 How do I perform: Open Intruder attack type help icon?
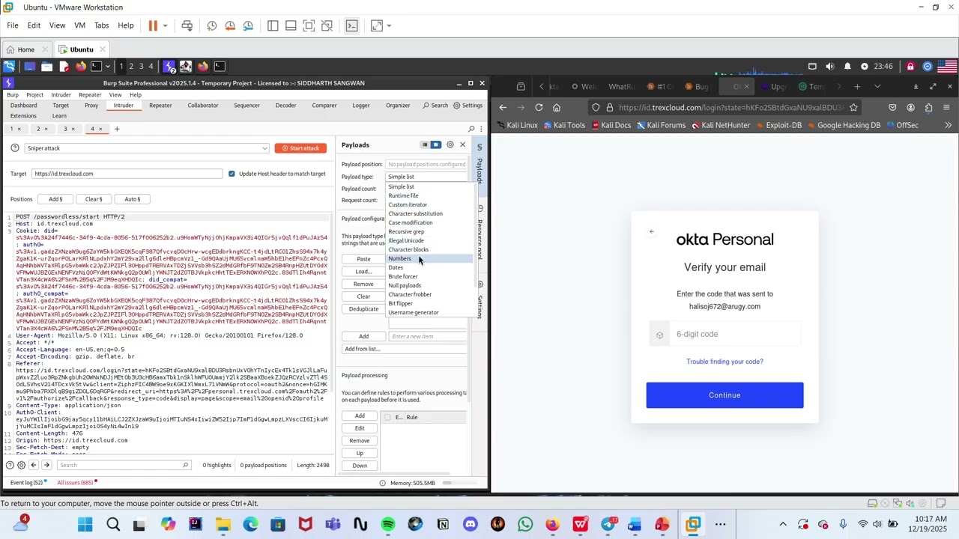[15, 148]
